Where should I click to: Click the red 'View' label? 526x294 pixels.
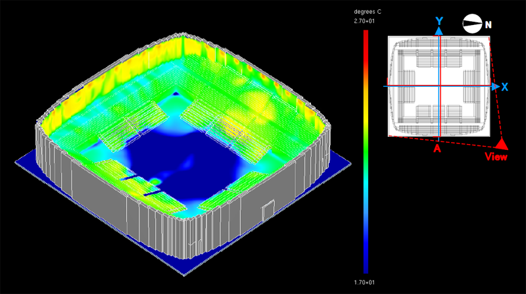pyautogui.click(x=496, y=157)
